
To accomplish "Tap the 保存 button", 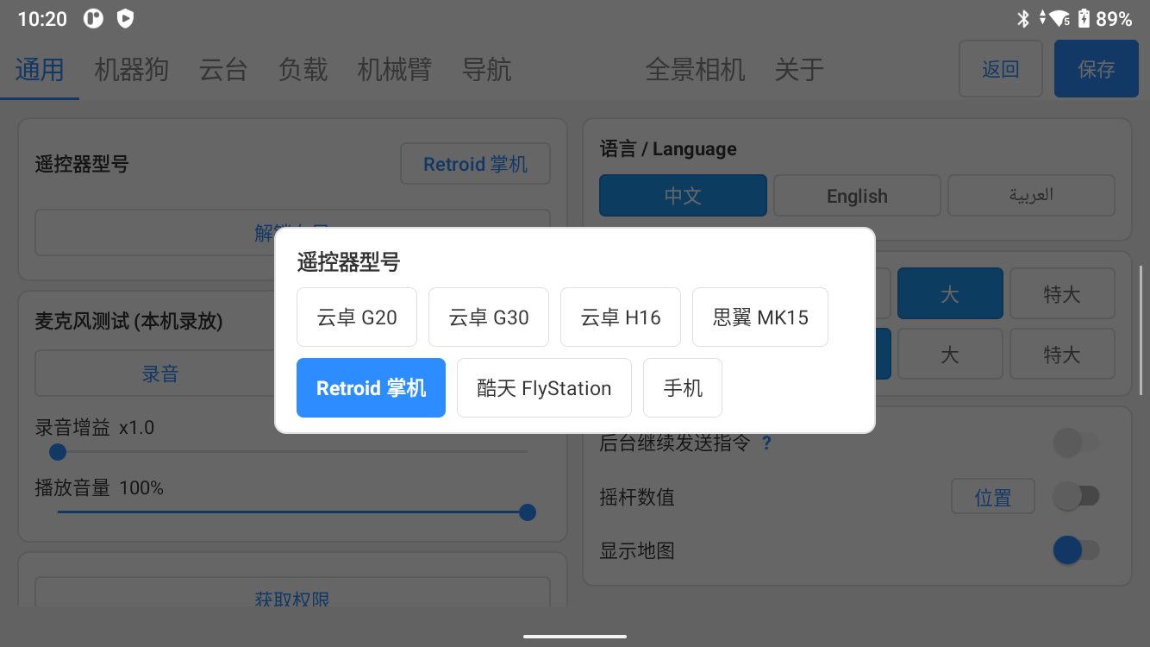I will [x=1097, y=69].
